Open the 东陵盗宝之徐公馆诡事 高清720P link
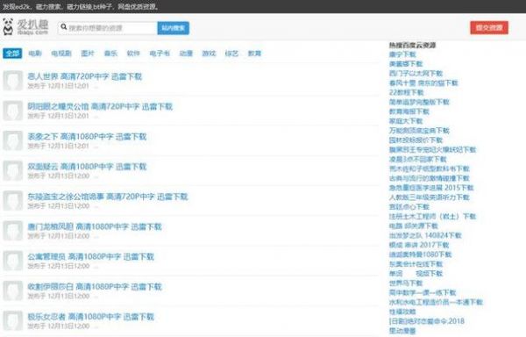Viewport: 526px width, 337px height. coord(108,197)
